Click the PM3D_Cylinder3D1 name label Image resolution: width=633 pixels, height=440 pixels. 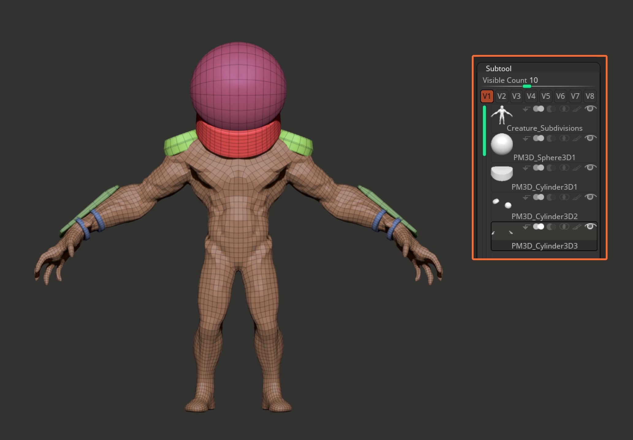(x=544, y=187)
